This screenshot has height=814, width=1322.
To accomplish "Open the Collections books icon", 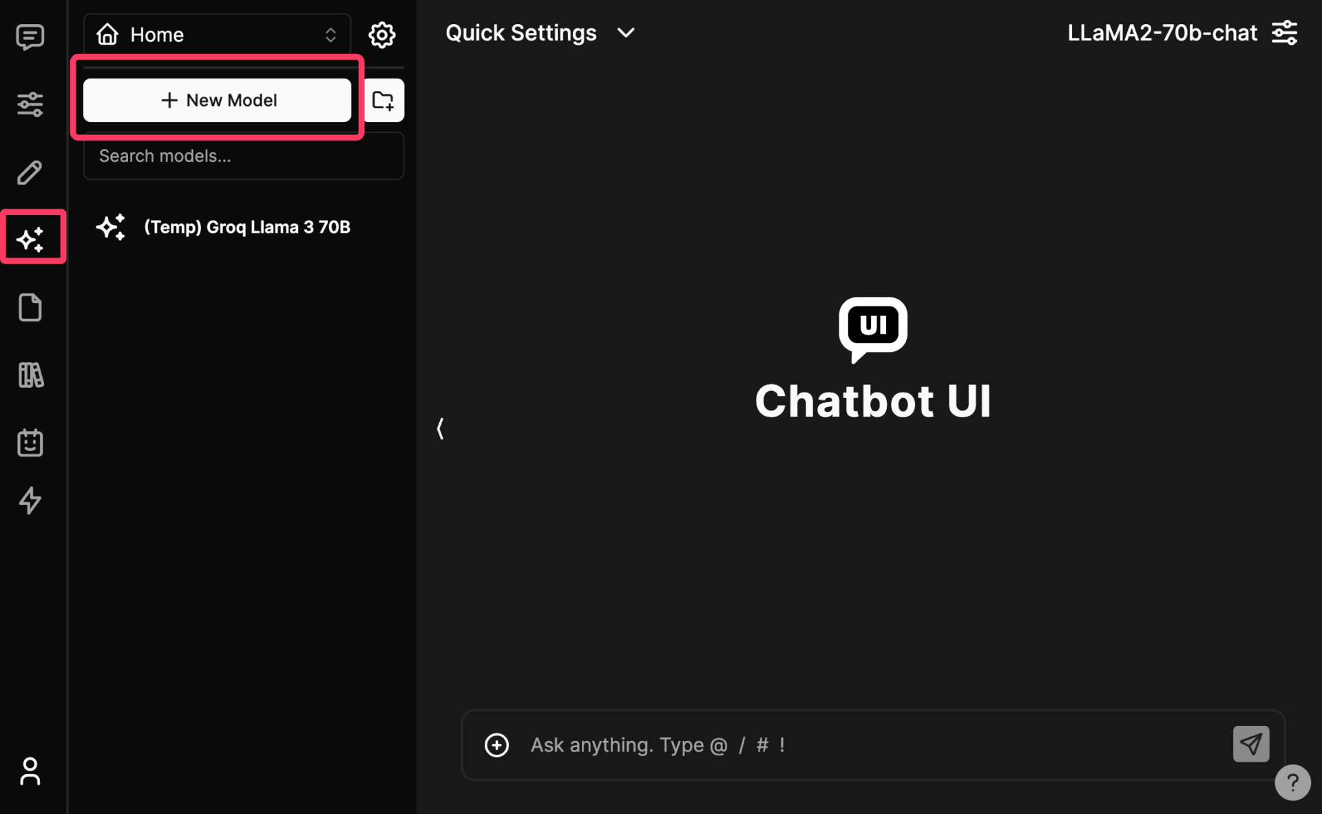I will coord(30,375).
